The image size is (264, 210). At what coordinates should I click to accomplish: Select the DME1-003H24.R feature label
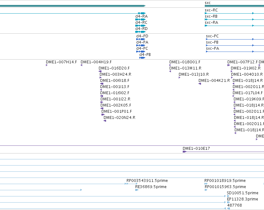coord(115,75)
